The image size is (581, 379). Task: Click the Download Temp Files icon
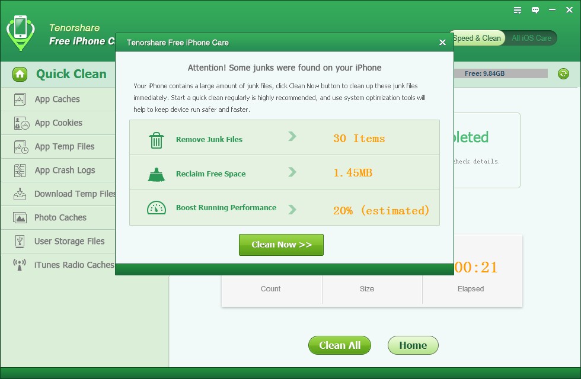click(x=20, y=194)
